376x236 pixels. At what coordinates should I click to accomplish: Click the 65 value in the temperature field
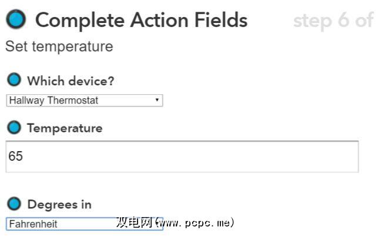coord(16,157)
